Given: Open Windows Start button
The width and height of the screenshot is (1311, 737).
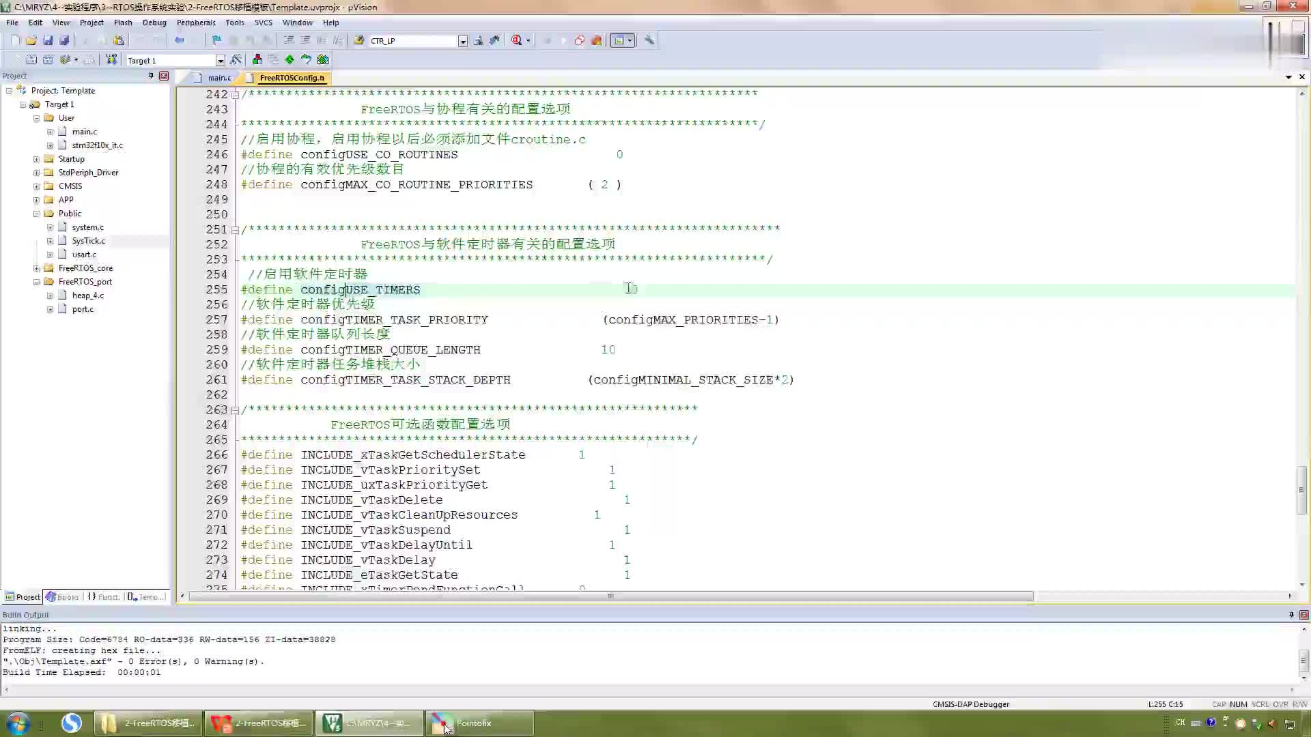Looking at the screenshot, I should point(17,723).
